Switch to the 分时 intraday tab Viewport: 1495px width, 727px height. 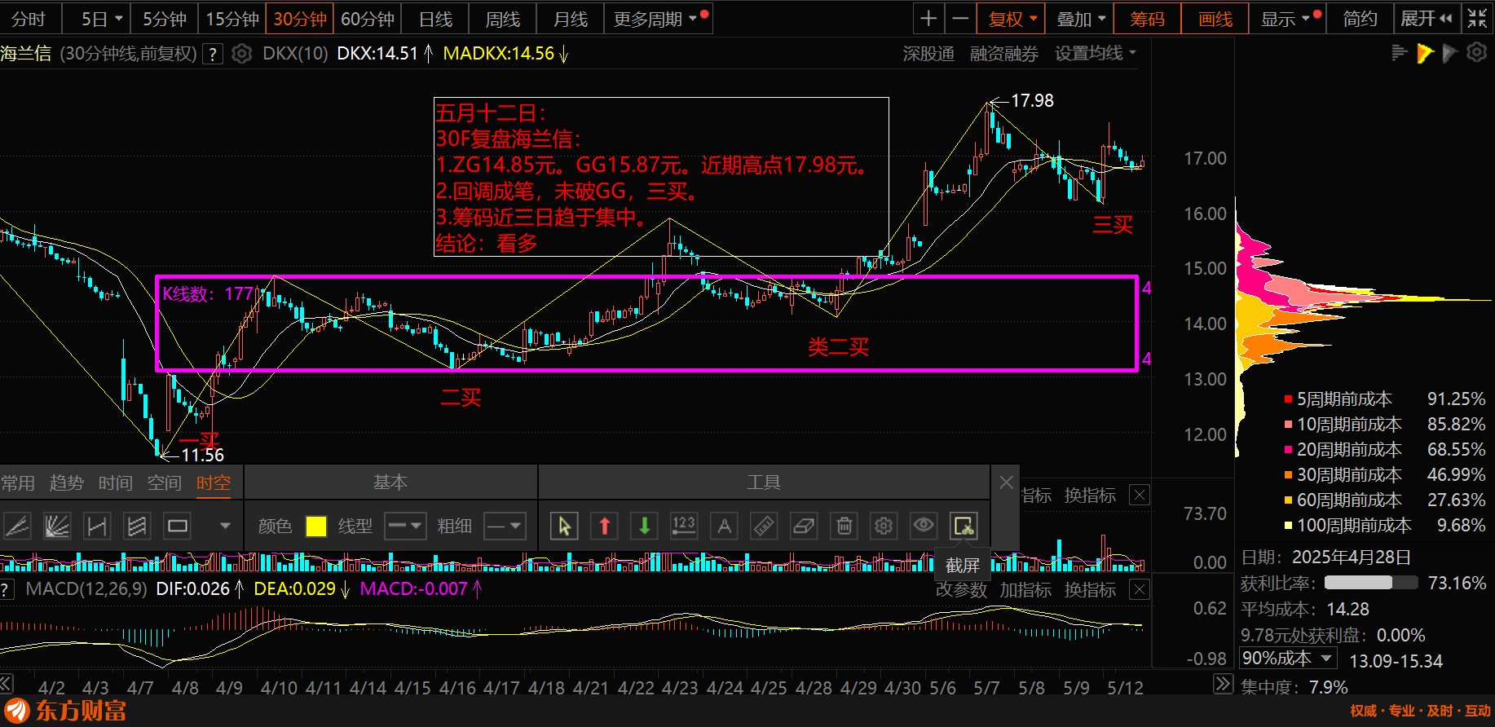click(x=29, y=19)
